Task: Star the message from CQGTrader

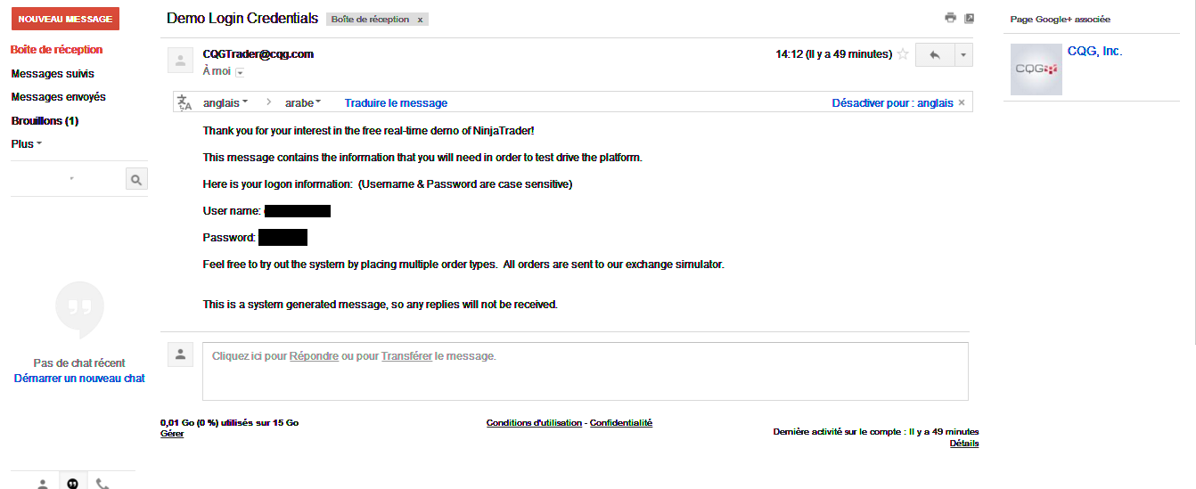Action: [x=903, y=54]
